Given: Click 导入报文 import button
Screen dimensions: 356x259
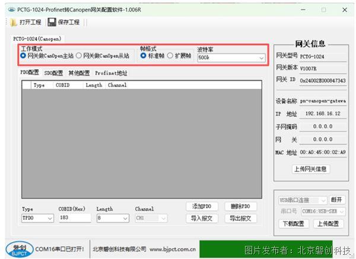Looking at the screenshot, I should [202, 219].
